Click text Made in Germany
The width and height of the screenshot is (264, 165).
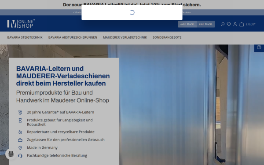42,147
